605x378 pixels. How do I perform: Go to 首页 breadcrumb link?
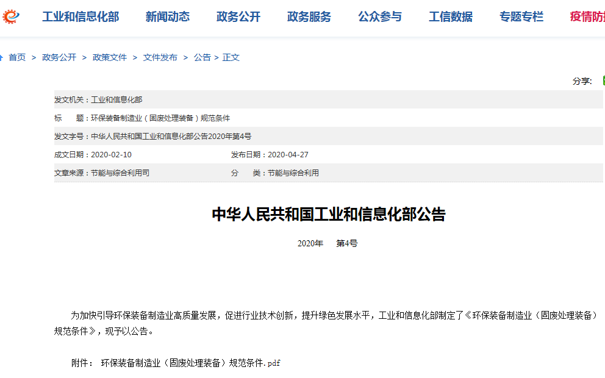click(x=17, y=58)
